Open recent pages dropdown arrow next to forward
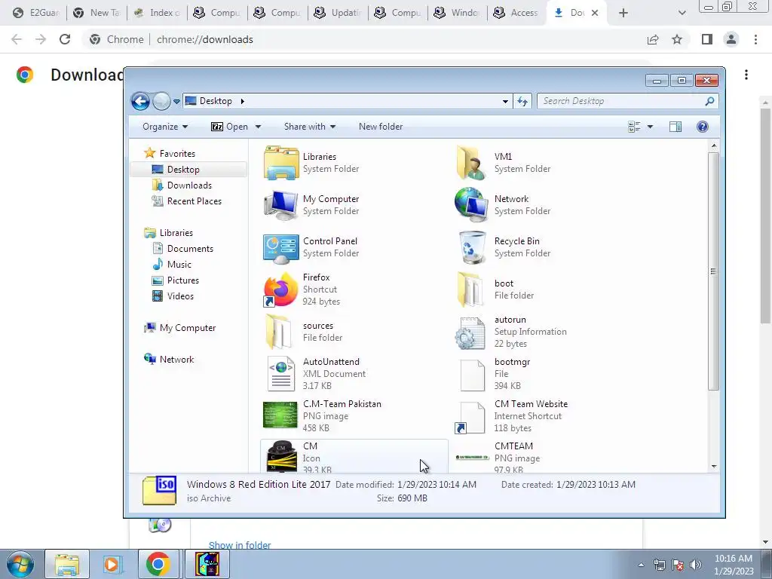This screenshot has height=579, width=772. pyautogui.click(x=176, y=102)
